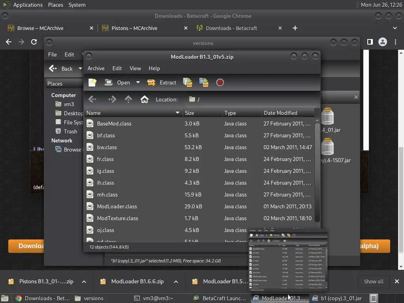
Task: Open the View menu in archive manager
Action: click(x=135, y=68)
